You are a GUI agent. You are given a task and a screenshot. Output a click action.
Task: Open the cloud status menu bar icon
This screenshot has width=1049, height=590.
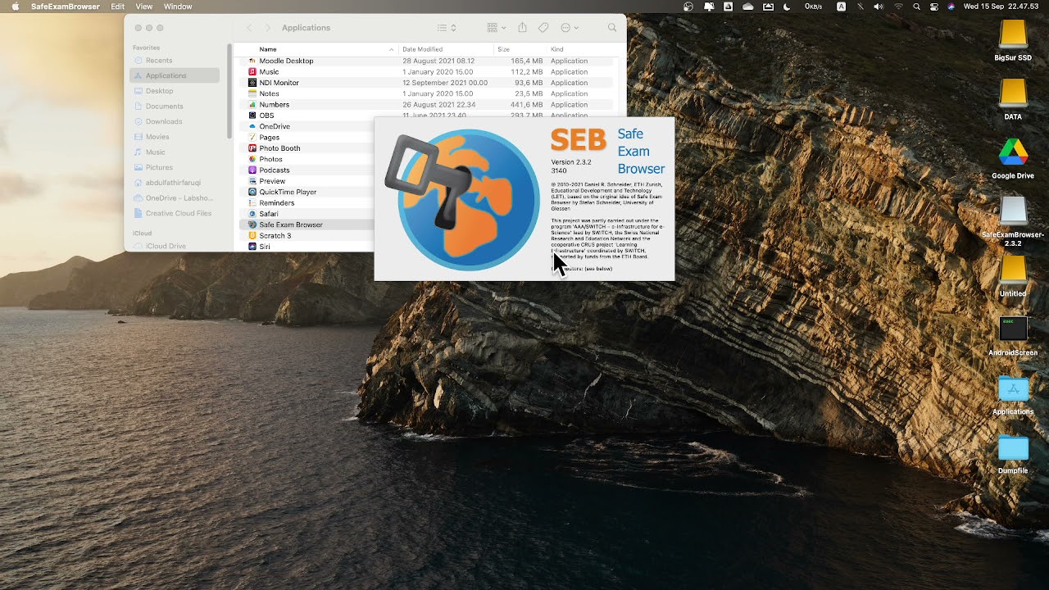[747, 7]
